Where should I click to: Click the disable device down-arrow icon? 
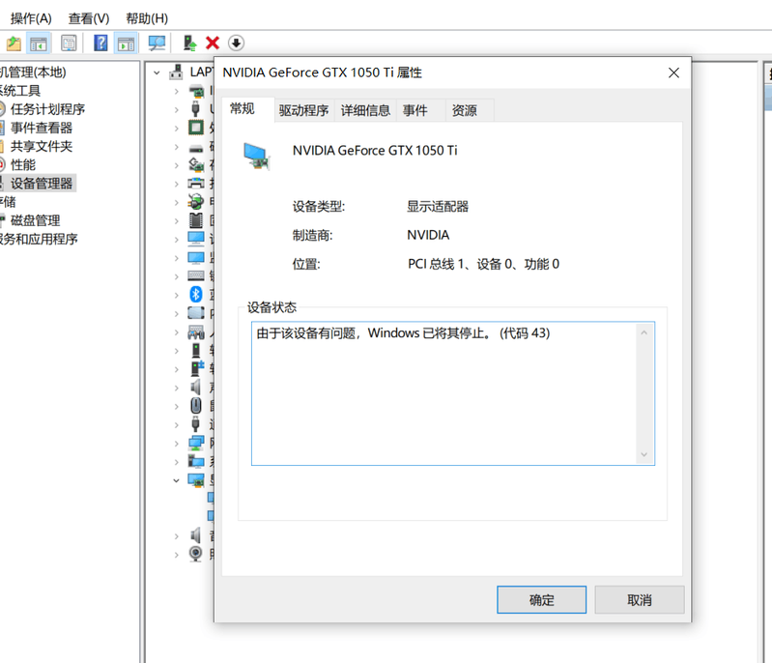tap(236, 43)
